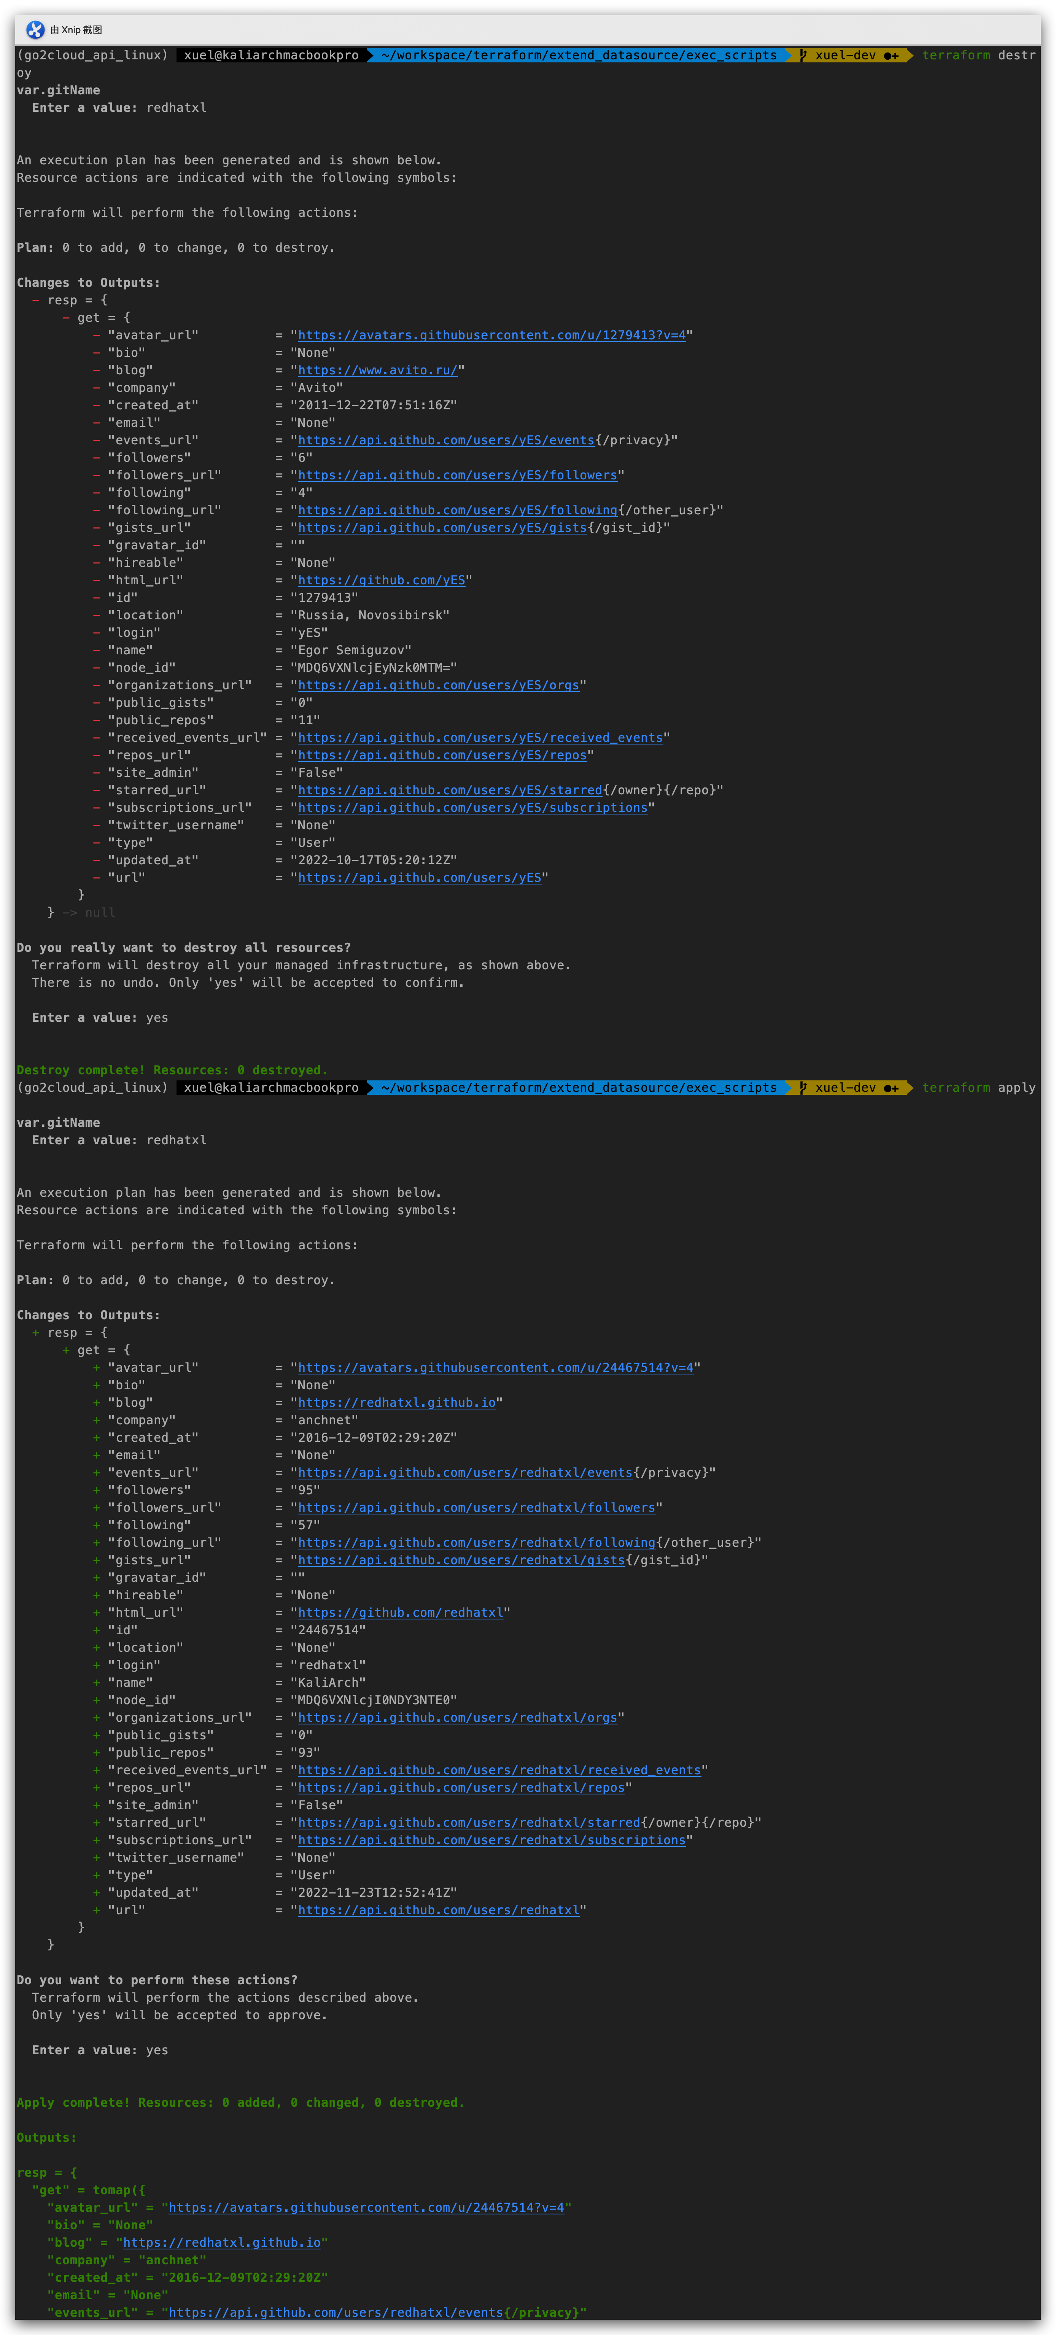Open the users/redhatxl/orgs link
This screenshot has height=2335, width=1056.
tap(457, 1718)
